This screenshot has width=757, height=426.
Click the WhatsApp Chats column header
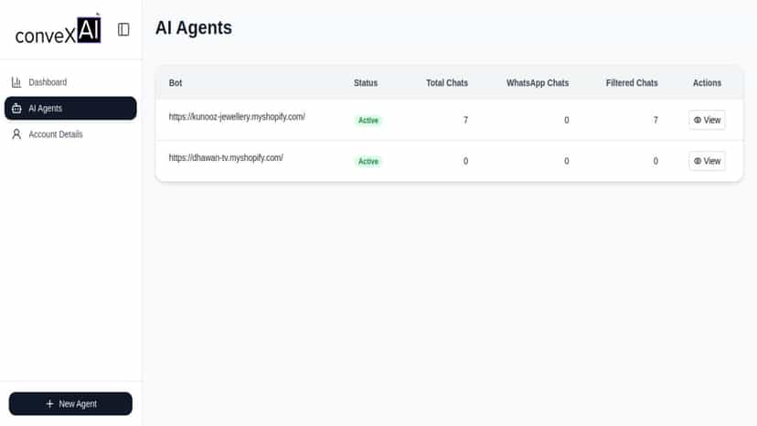(538, 83)
